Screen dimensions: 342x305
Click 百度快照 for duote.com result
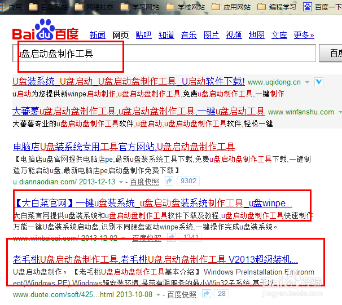tap(182, 294)
